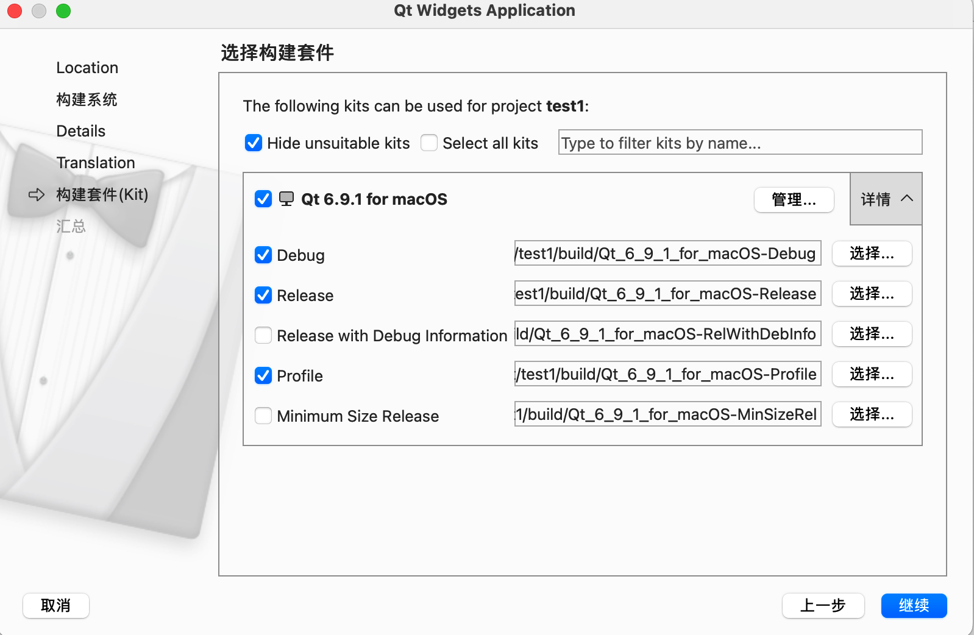Image resolution: width=974 pixels, height=635 pixels.
Task: Close the Qt Widgets Application window
Action: coord(15,11)
